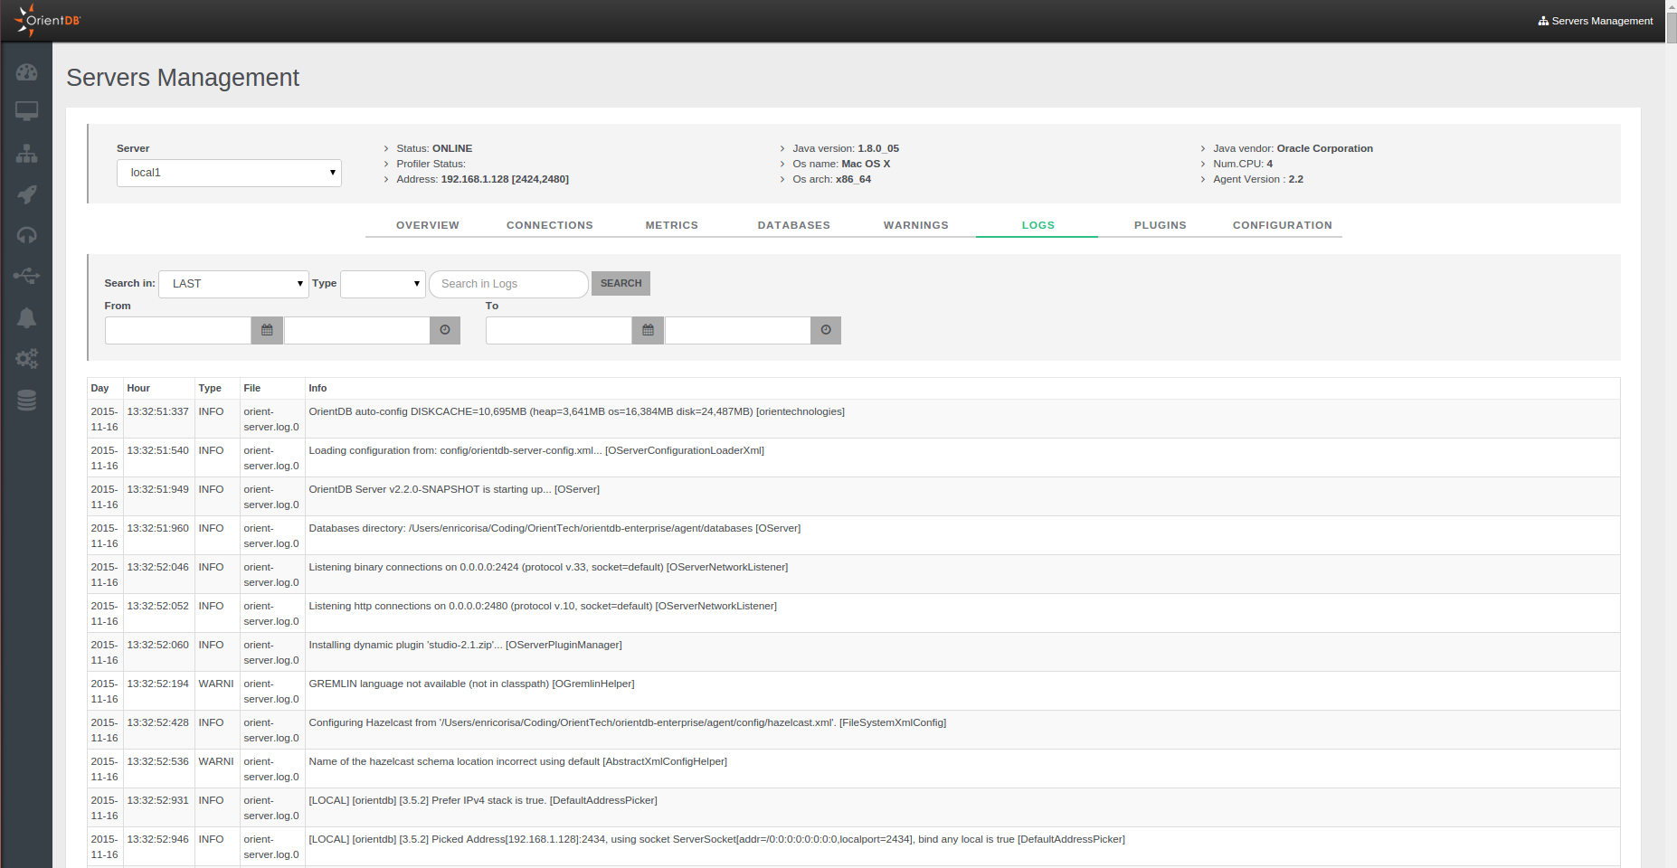
Task: Open the From date calendar picker
Action: point(267,330)
